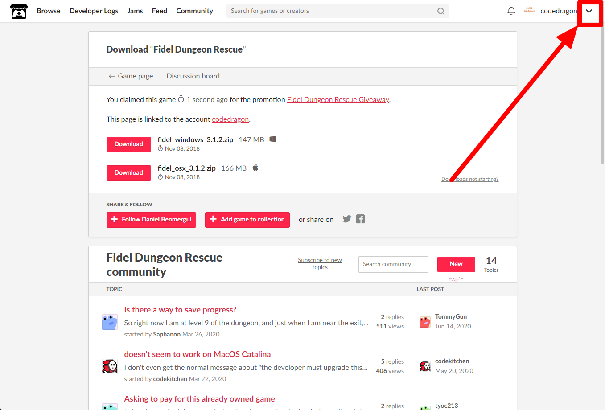Image resolution: width=605 pixels, height=410 pixels.
Task: Go to Jams
Action: 135,11
